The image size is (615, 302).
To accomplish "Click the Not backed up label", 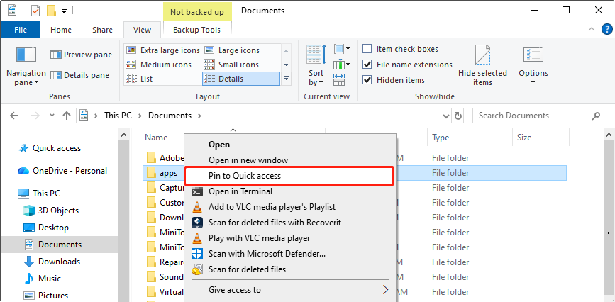I will pos(197,12).
